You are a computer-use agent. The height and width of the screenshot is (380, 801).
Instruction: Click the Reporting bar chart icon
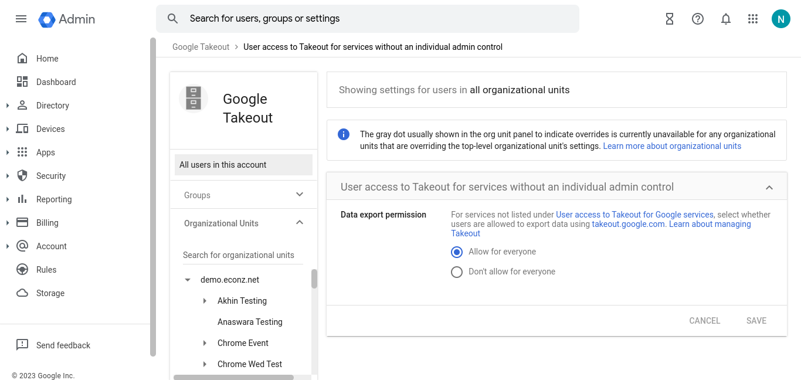point(22,199)
